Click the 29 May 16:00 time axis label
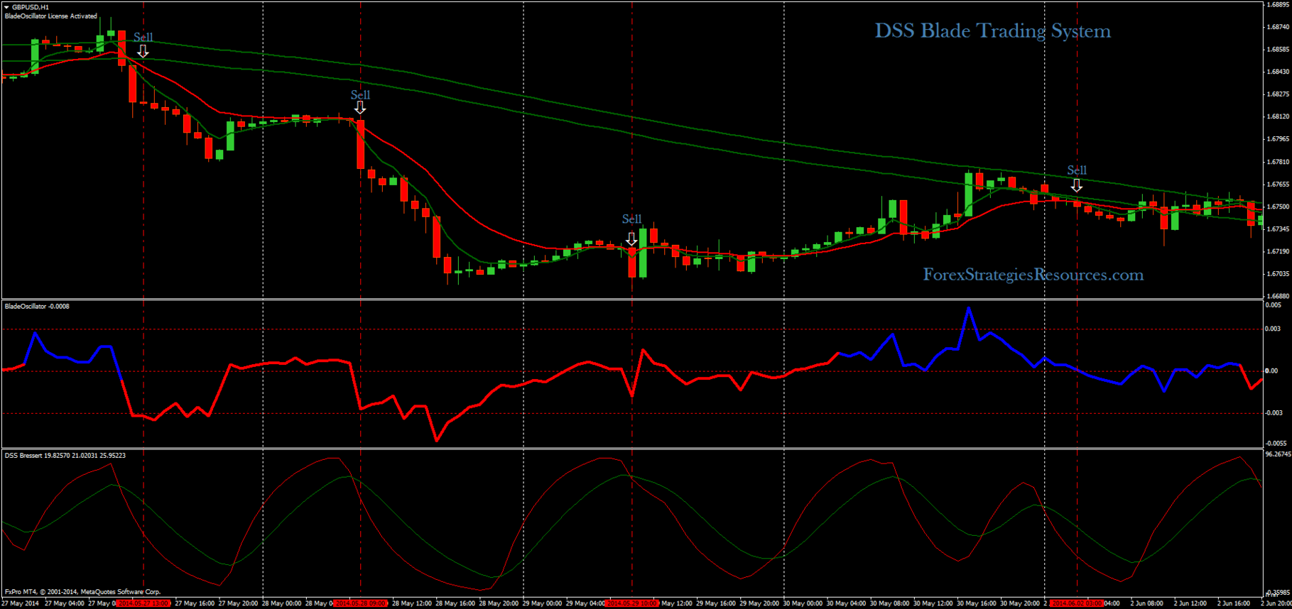This screenshot has width=1292, height=609. tap(716, 603)
